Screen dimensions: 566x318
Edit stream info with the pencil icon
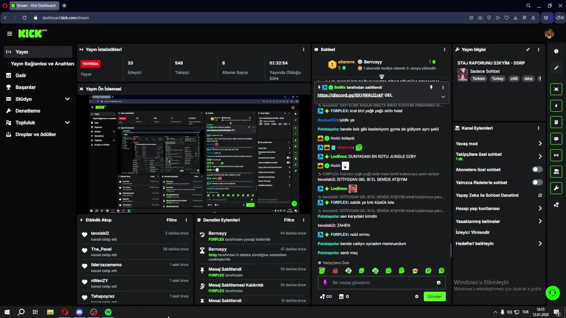tap(528, 49)
